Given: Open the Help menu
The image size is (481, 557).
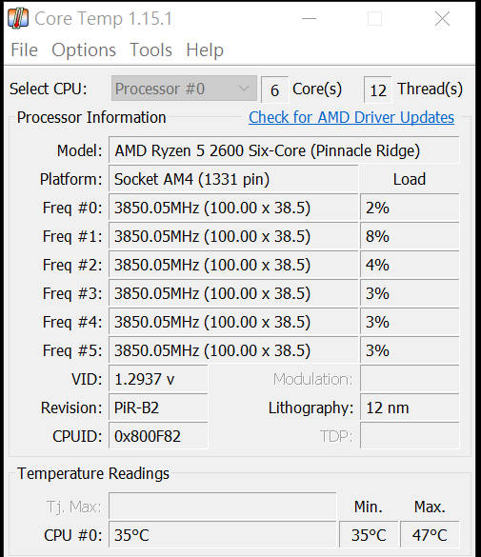Looking at the screenshot, I should click(205, 50).
